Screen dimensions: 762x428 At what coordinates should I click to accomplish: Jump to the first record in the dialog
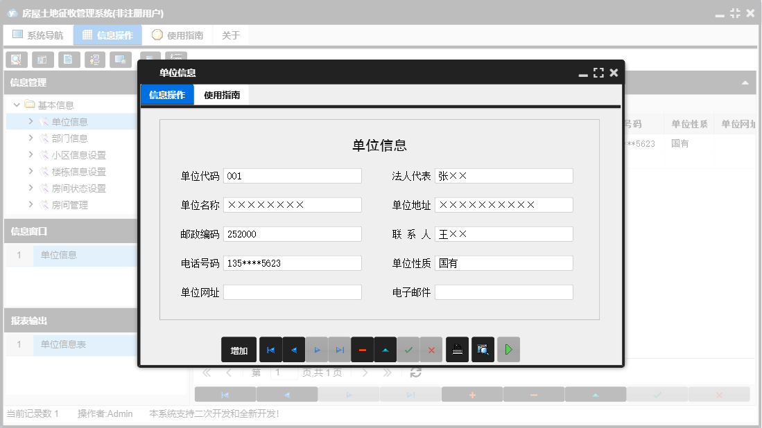(270, 350)
